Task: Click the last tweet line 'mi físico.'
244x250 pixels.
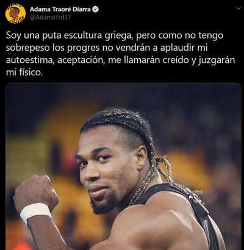Action: (x=24, y=72)
